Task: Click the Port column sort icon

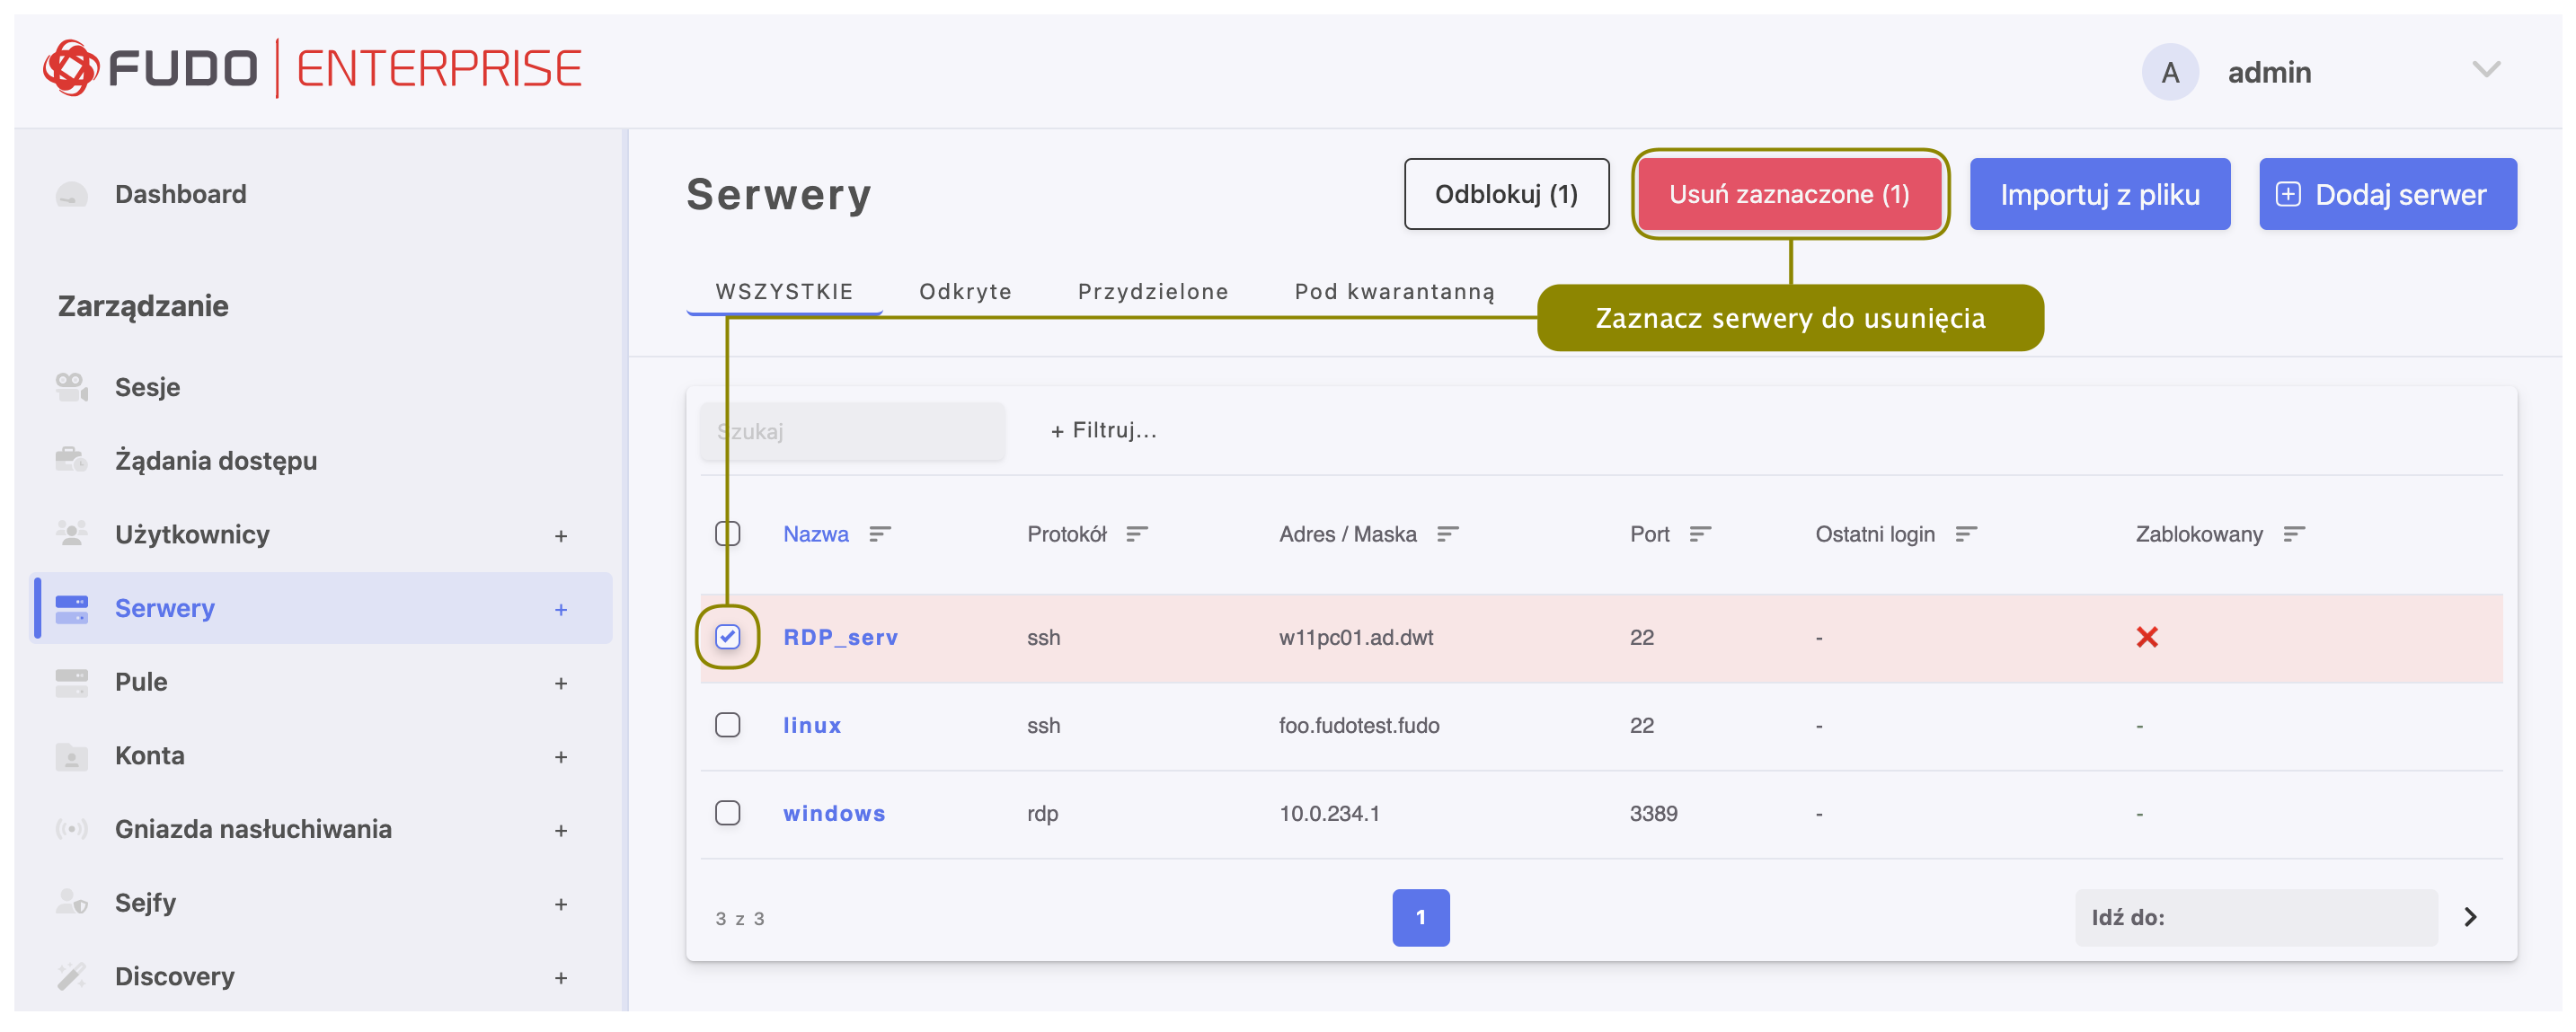Action: tap(1700, 534)
